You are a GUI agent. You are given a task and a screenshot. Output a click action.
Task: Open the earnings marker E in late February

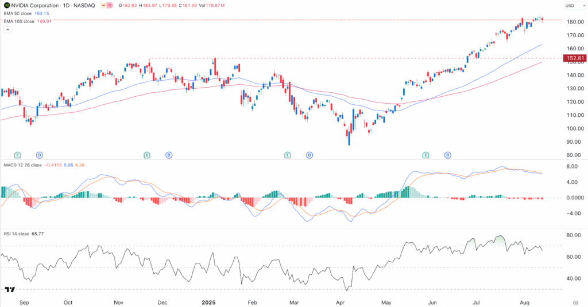point(288,155)
